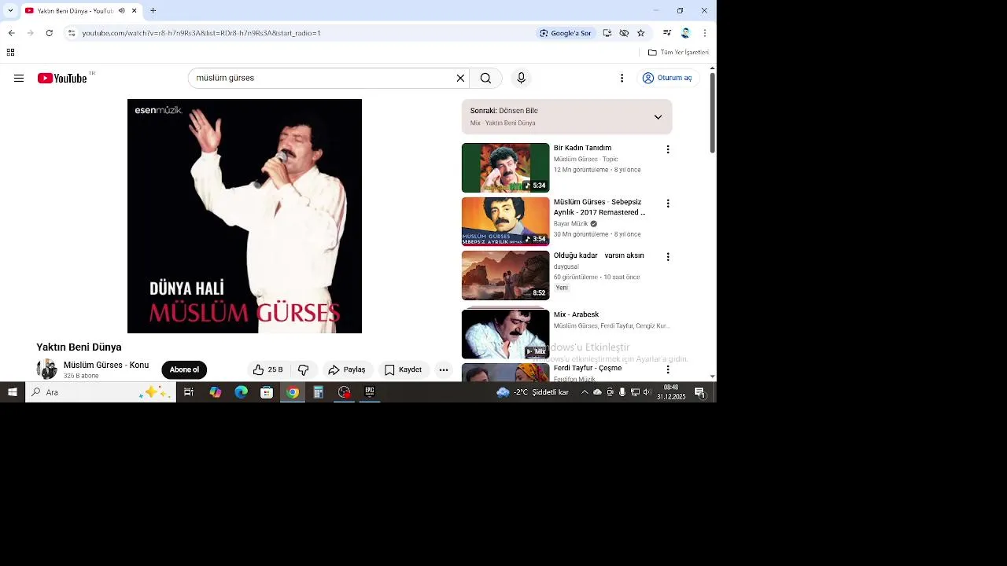Click the taskbar Ara search box
The width and height of the screenshot is (1007, 566).
100,392
